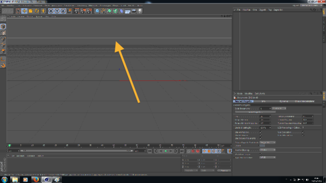Open the Vista Clipping dropdown
Screen dimensions: 326x183
point(267,150)
